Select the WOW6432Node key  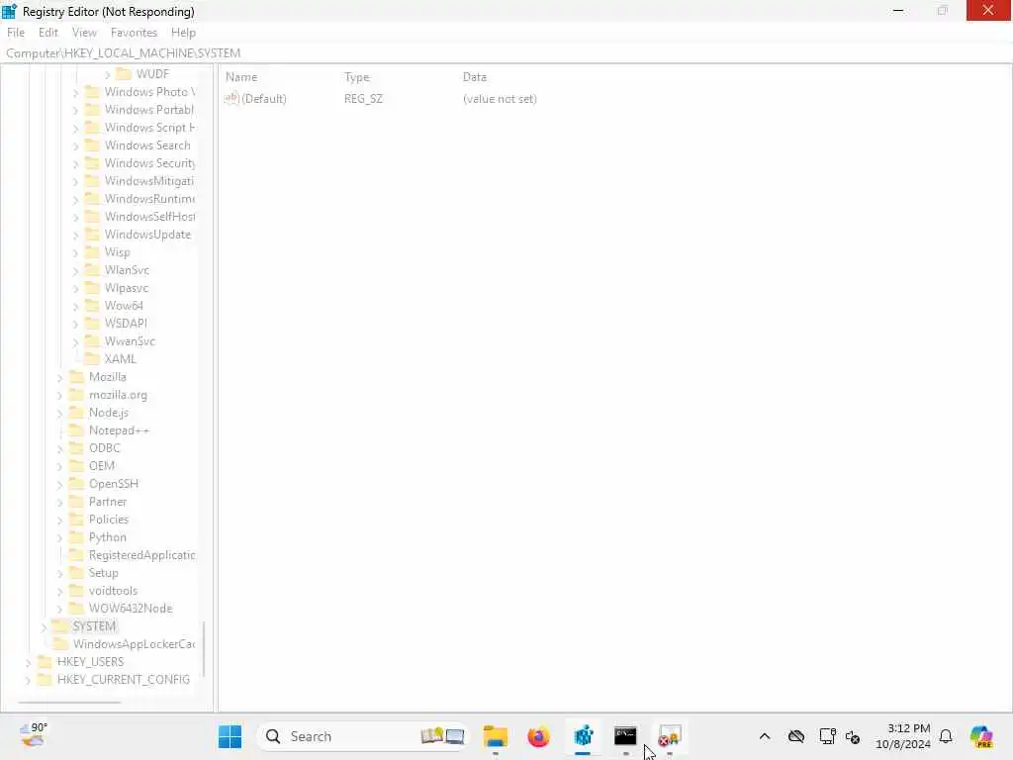pyautogui.click(x=131, y=609)
